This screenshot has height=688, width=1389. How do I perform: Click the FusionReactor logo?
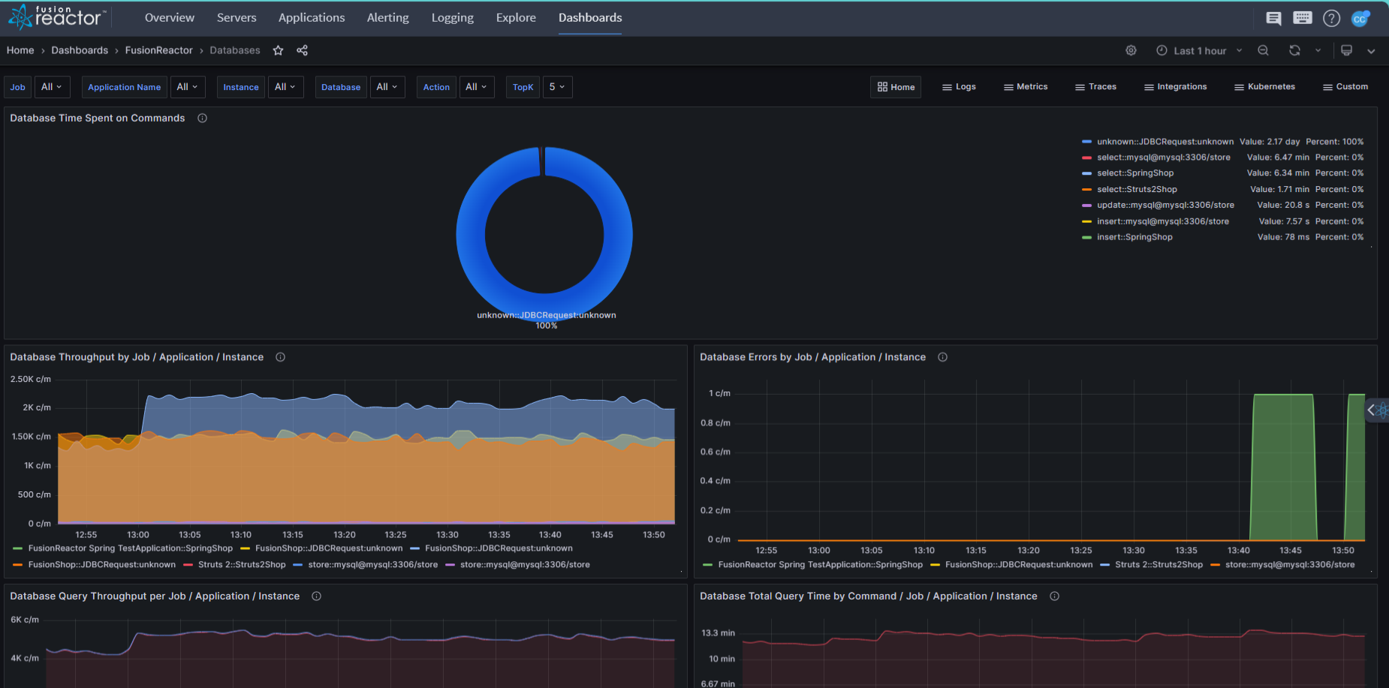(57, 17)
